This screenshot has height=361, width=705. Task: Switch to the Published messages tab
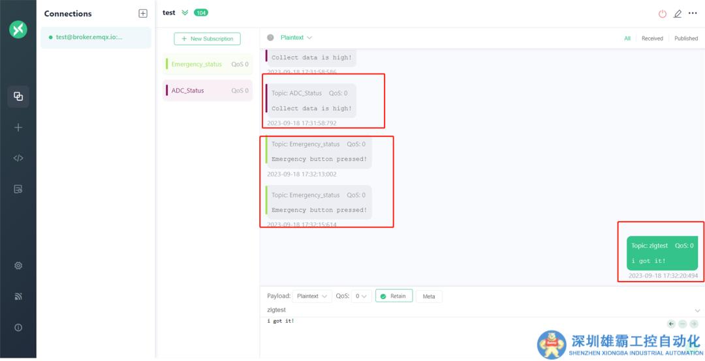click(x=685, y=38)
